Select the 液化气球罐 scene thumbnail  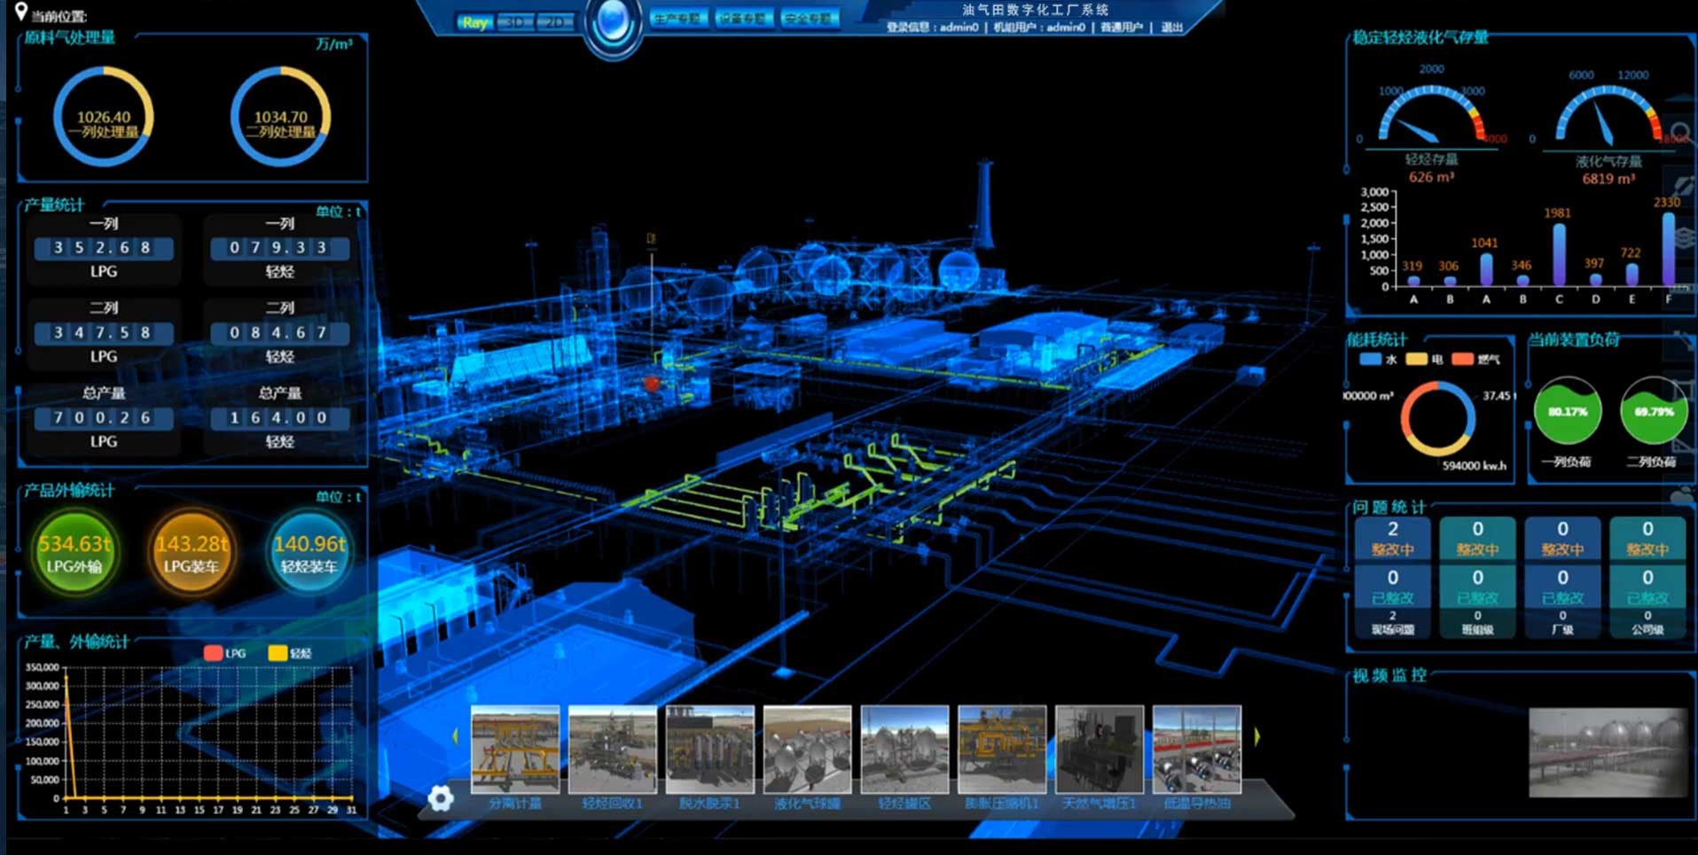coord(807,750)
